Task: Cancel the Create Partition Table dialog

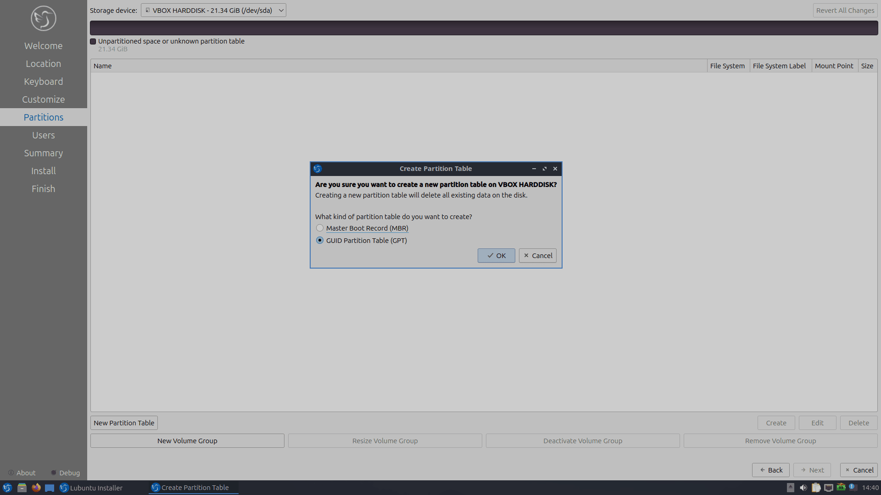Action: click(537, 255)
